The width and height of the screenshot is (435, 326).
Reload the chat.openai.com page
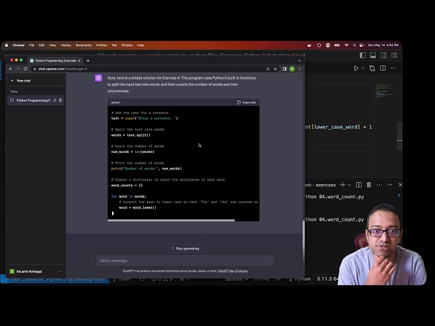(x=26, y=69)
